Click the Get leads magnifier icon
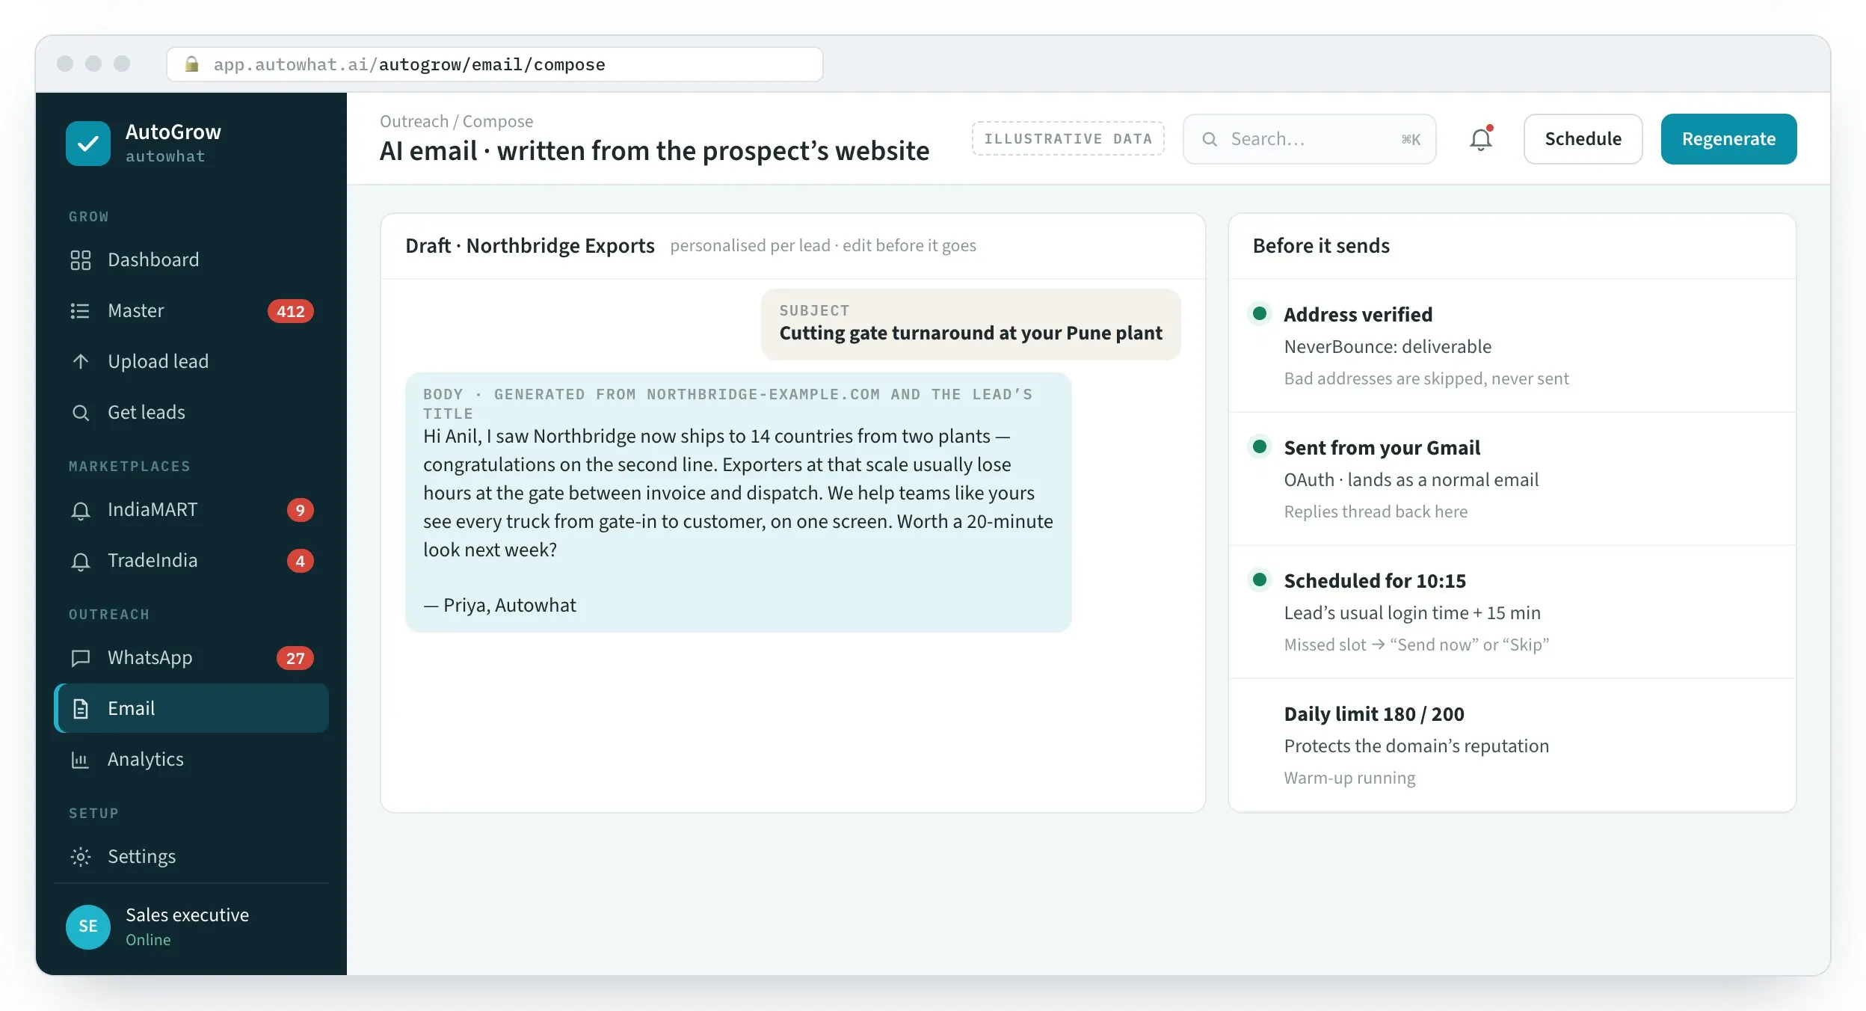 80,412
